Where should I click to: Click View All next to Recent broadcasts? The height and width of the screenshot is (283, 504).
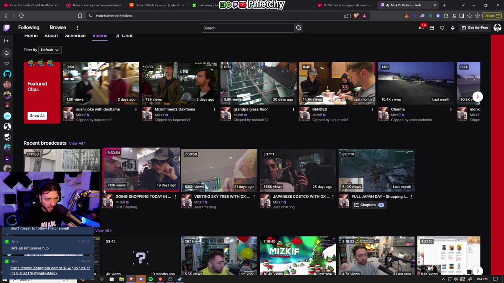point(77,143)
